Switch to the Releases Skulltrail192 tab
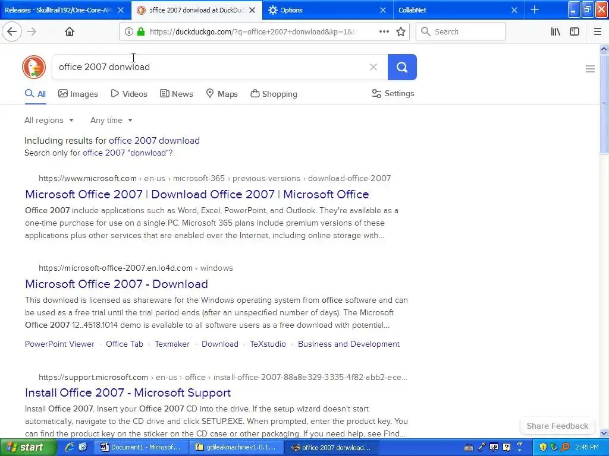 (58, 10)
